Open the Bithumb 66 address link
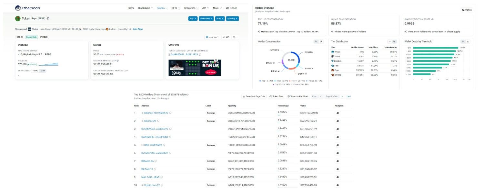Image resolution: width=484 pixels, height=192 pixels. 147,161
